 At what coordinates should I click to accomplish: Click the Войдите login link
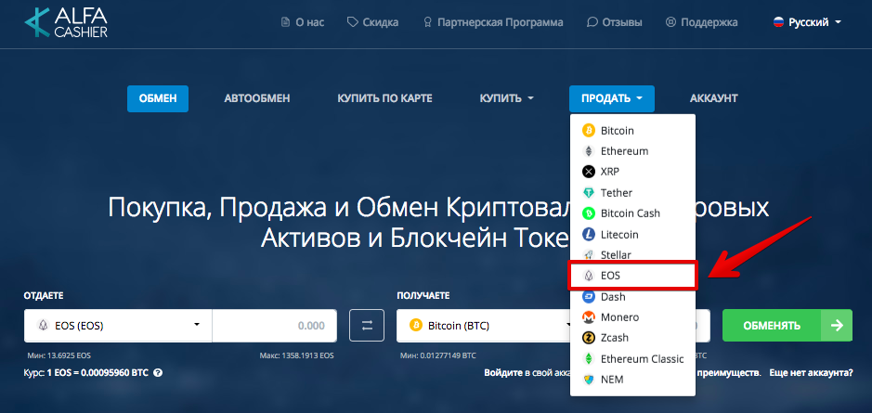[503, 373]
